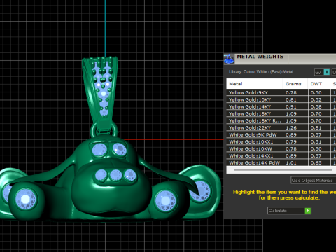Viewport: 336px width, 252px height.
Task: Click the 1.26 grams cell for 22KY
Action: coord(295,127)
